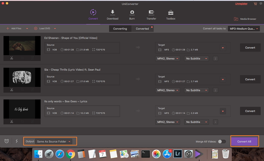
Task: Open the Convert section
Action: (93, 15)
